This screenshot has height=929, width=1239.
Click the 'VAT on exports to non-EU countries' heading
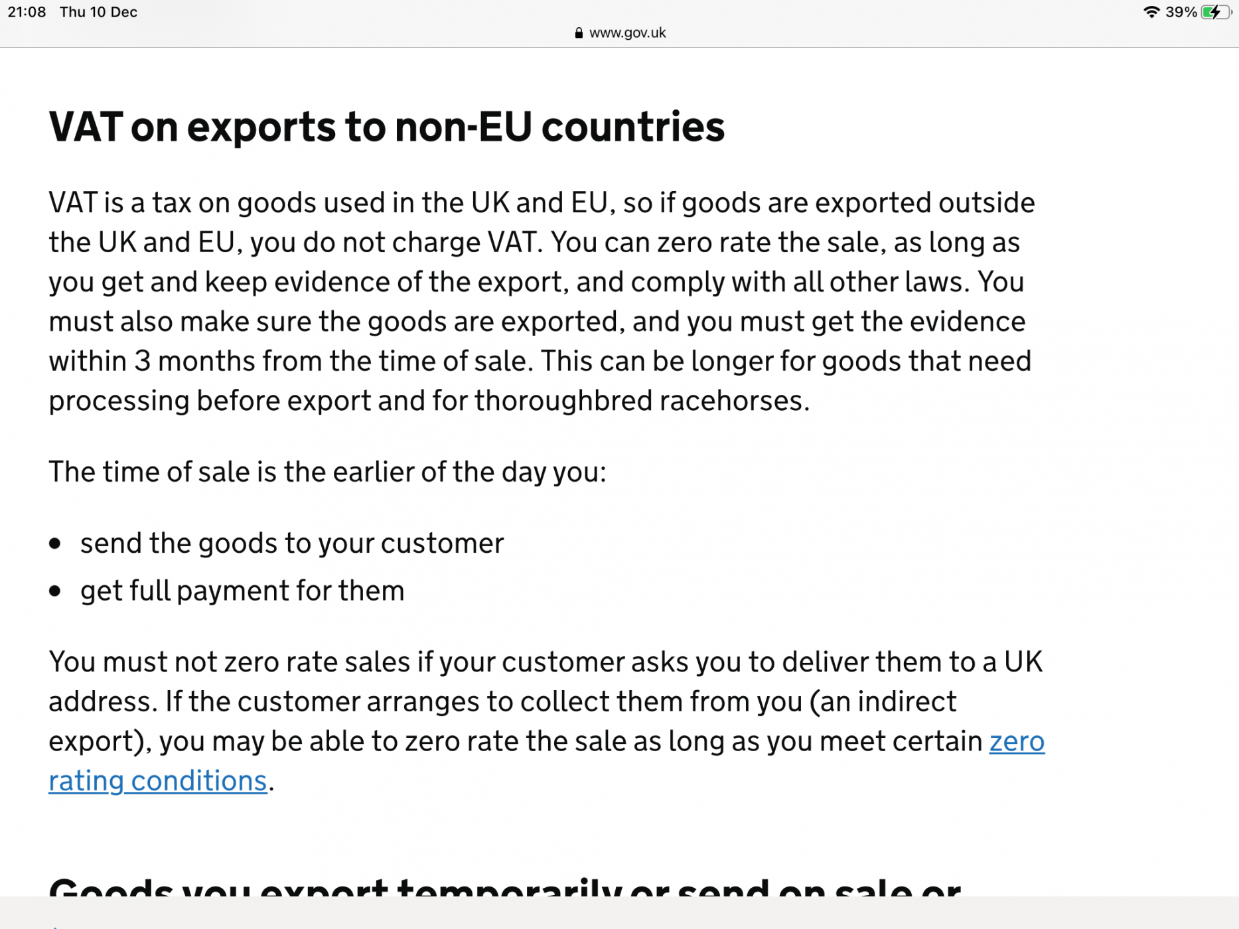click(386, 127)
